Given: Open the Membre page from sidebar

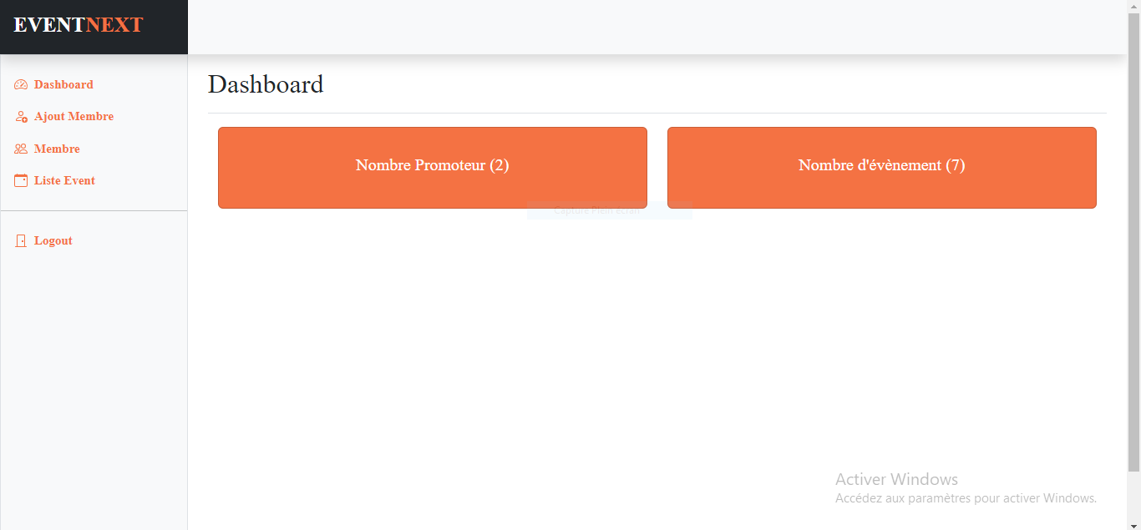Looking at the screenshot, I should click(57, 149).
